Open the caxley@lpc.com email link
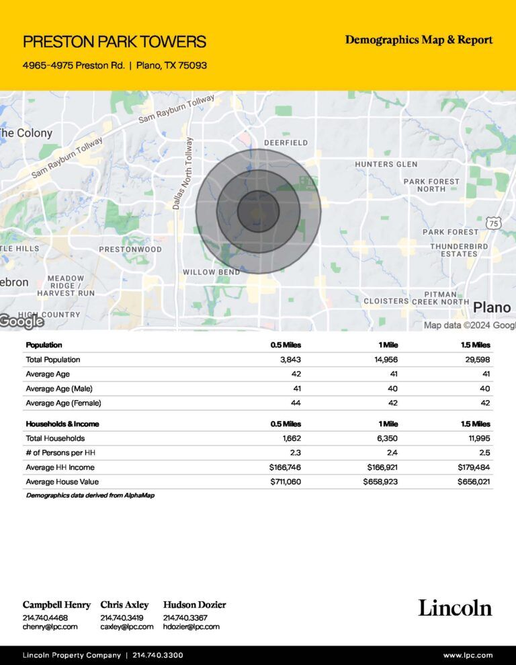 coord(127,627)
